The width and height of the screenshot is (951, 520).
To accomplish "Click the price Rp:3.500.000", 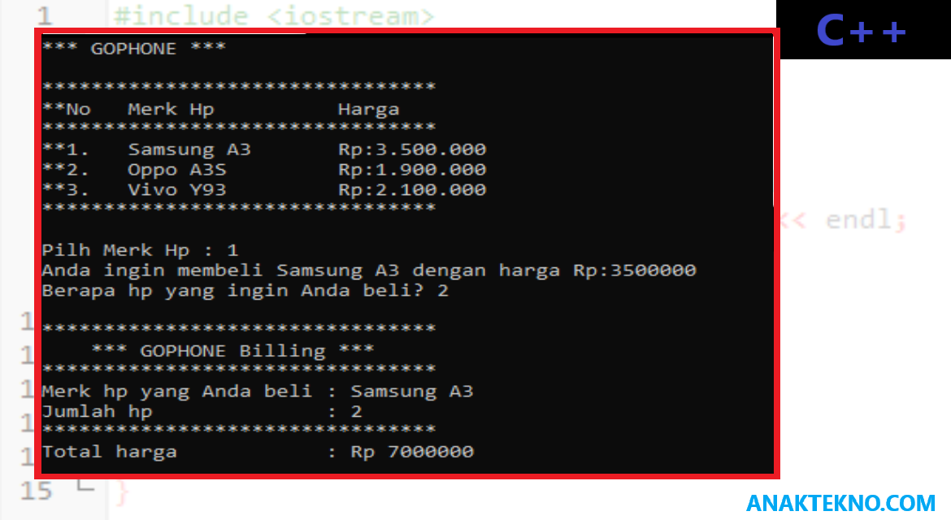I will [x=412, y=149].
